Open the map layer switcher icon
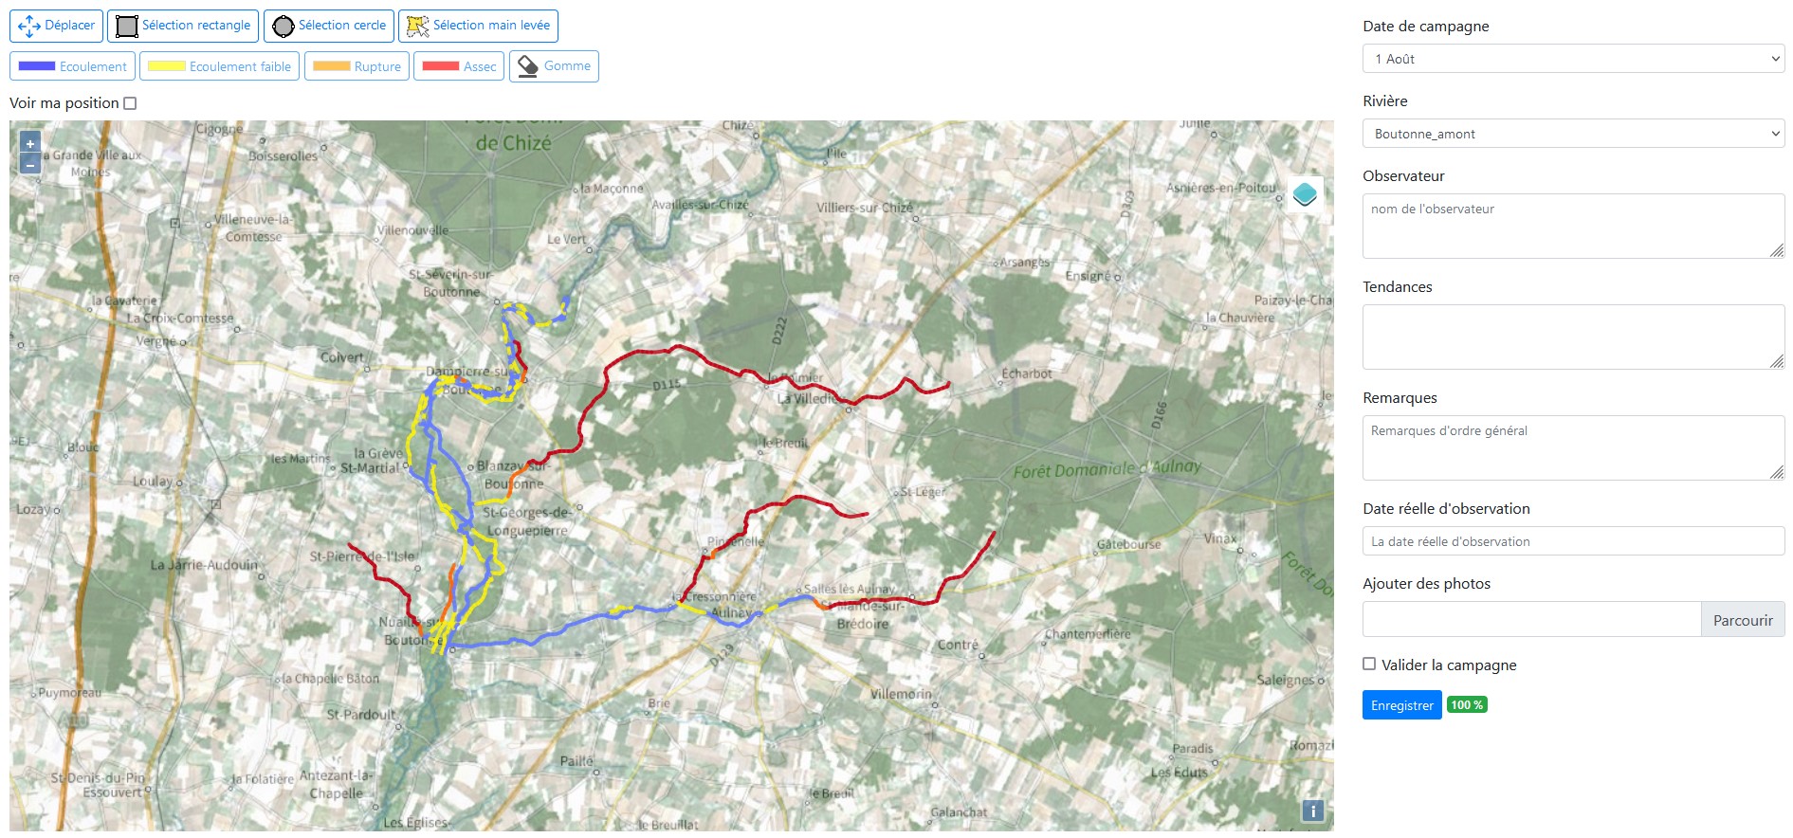This screenshot has width=1793, height=838. coord(1305,194)
